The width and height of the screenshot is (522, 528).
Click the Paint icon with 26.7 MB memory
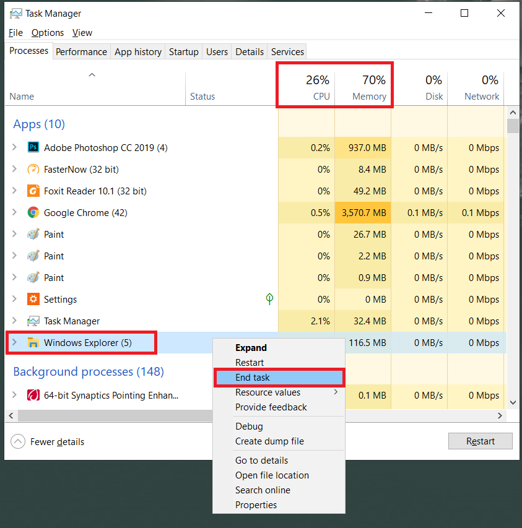pyautogui.click(x=33, y=234)
